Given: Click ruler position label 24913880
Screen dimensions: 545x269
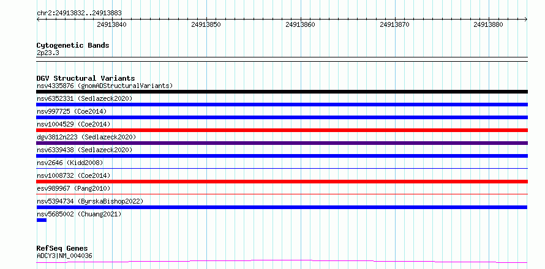Looking at the screenshot, I should [x=488, y=24].
